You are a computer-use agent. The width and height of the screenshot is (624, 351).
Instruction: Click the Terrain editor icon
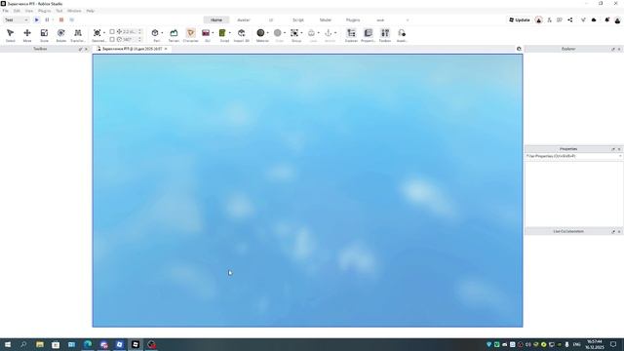coord(174,33)
